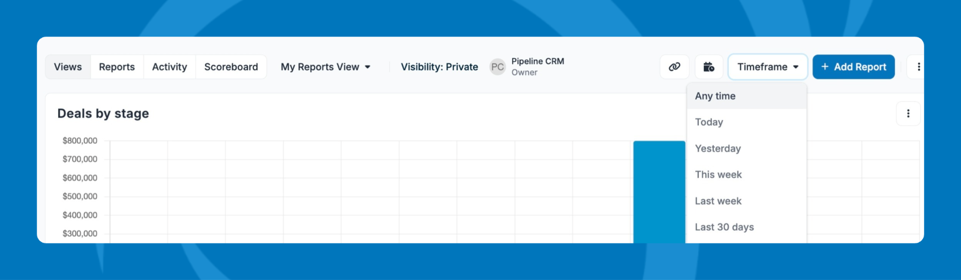Click the calendar schedule icon button
The height and width of the screenshot is (280, 961).
pyautogui.click(x=709, y=67)
